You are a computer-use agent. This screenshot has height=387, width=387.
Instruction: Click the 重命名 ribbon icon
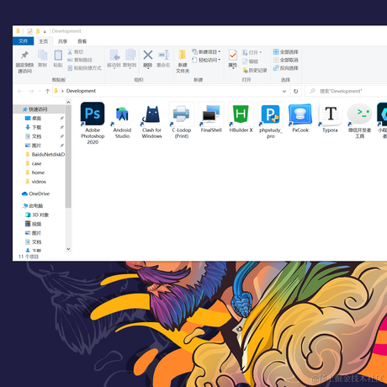click(x=163, y=55)
